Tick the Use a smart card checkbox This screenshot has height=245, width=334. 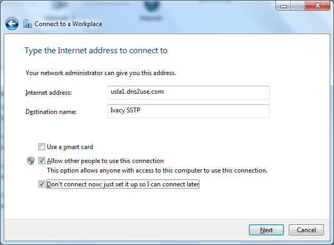(x=41, y=146)
